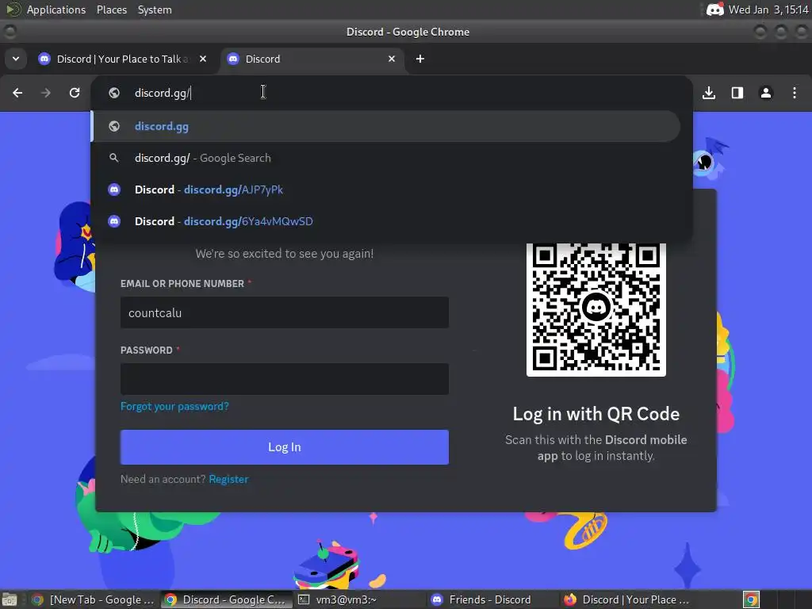This screenshot has width=812, height=609.
Task: Close the 'Discord | Your Place to Talk' tab
Action: coord(203,59)
